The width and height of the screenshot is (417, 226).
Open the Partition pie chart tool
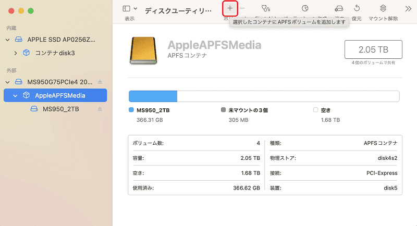tap(305, 8)
